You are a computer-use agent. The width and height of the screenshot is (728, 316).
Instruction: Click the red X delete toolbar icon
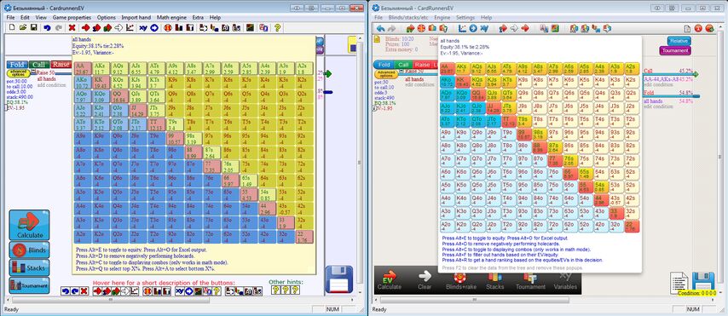click(x=72, y=28)
